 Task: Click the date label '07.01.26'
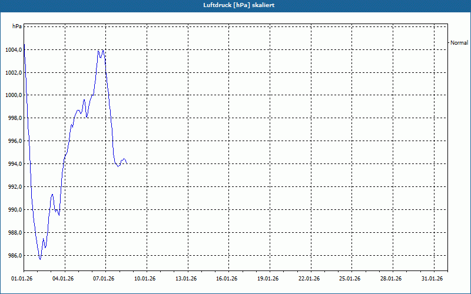(x=104, y=279)
